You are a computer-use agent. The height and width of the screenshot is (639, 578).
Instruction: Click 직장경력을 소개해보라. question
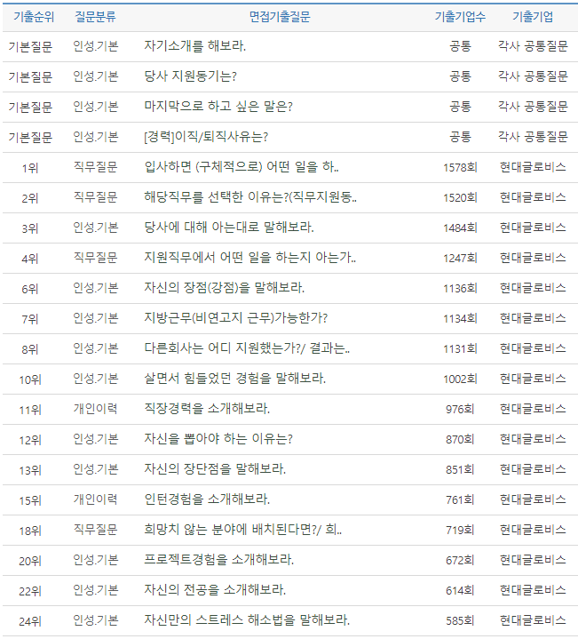point(207,409)
